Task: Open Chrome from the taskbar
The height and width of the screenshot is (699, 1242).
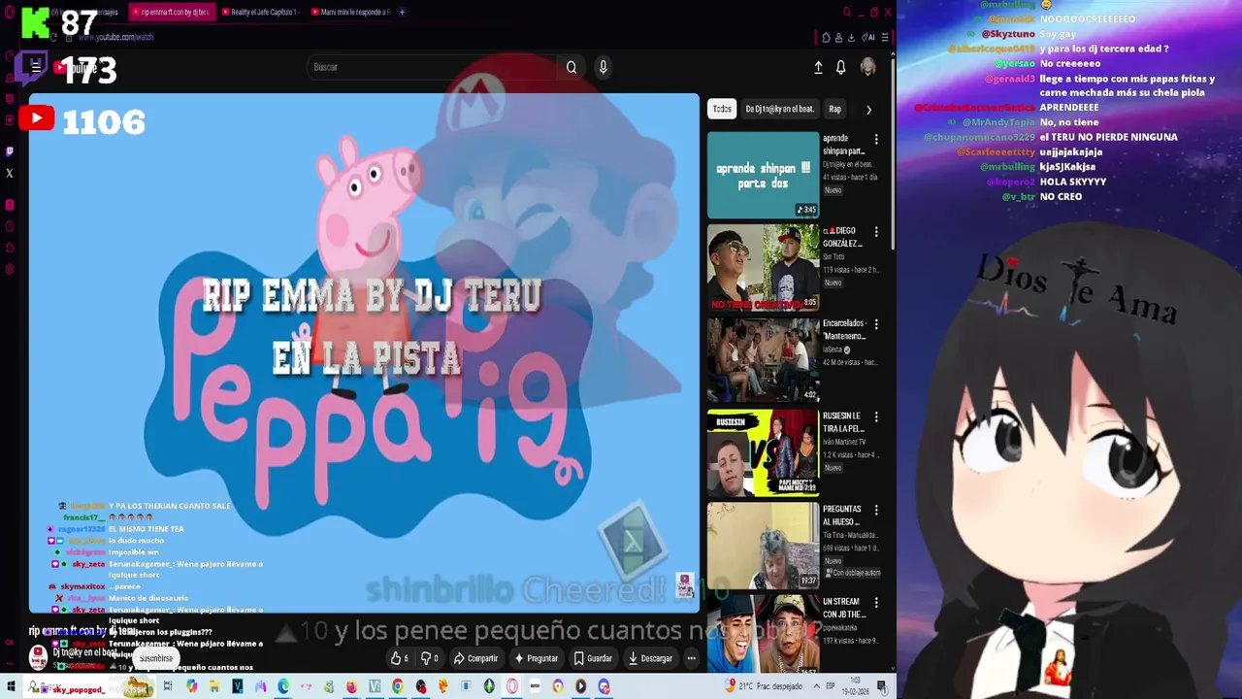Action: pos(398,686)
